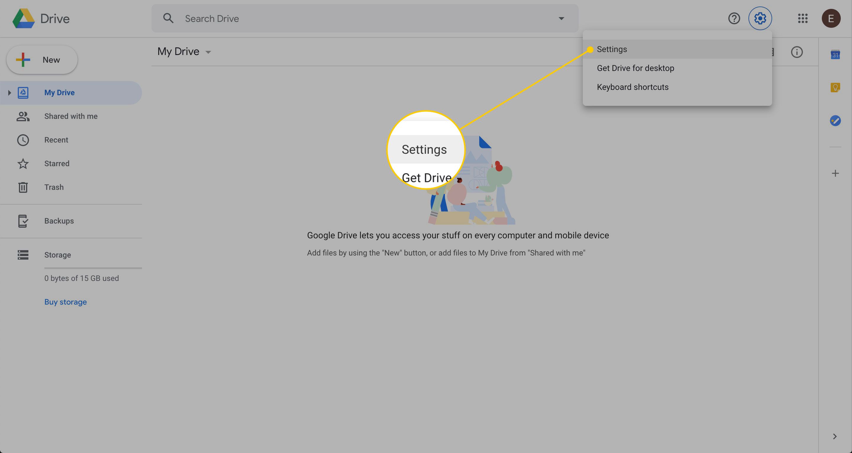Open the Google Tasks side panel icon
The width and height of the screenshot is (852, 453).
coord(835,121)
